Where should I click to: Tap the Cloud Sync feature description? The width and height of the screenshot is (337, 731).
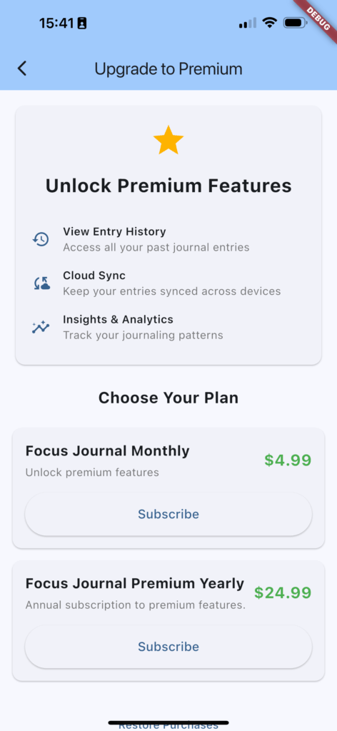tap(171, 291)
